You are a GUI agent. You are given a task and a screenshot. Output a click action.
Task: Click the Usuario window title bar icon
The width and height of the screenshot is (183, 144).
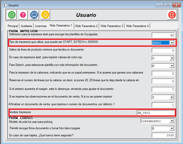pyautogui.click(x=5, y=5)
